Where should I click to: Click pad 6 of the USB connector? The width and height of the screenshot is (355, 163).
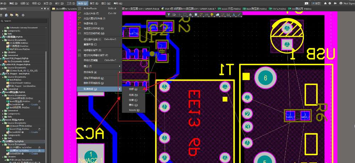click(265, 78)
